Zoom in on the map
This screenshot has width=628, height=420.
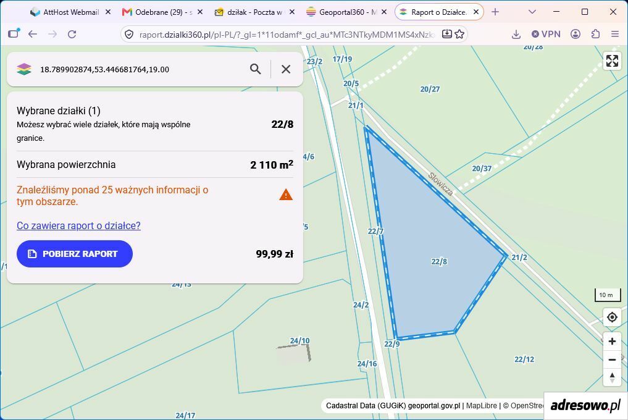(x=612, y=341)
